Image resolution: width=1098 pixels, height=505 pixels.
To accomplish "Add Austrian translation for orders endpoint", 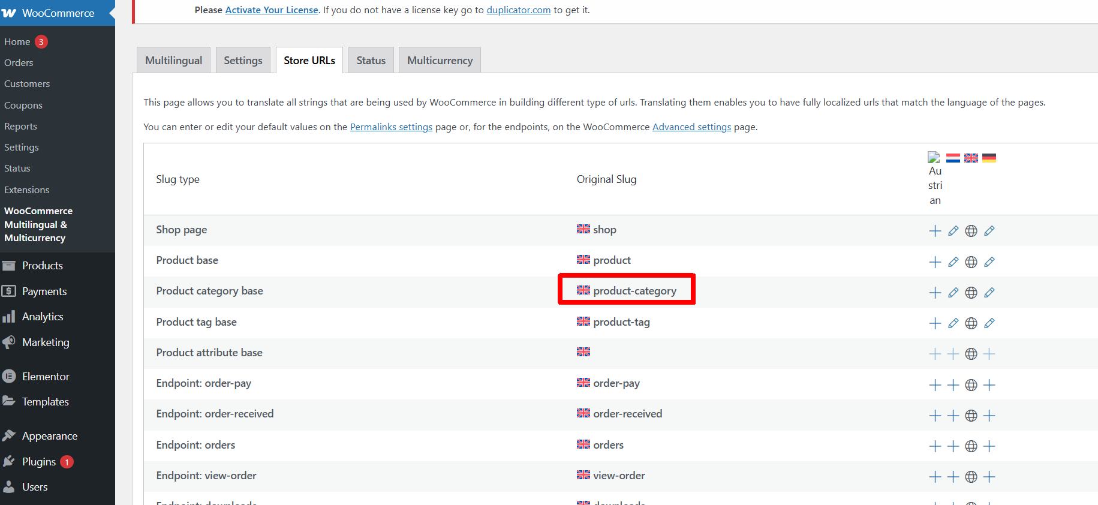I will click(x=935, y=446).
